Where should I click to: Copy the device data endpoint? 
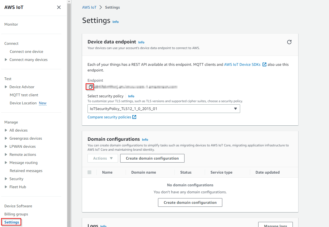(x=90, y=87)
